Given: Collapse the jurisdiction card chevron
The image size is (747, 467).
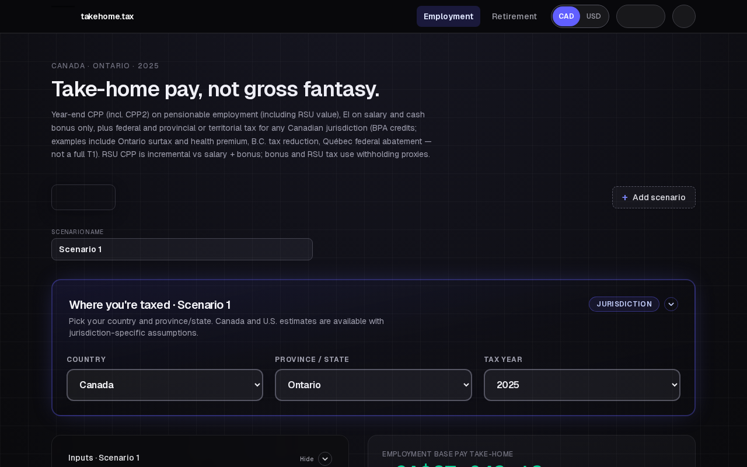Looking at the screenshot, I should click(671, 304).
